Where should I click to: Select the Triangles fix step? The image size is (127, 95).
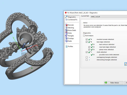pyautogui.click(x=70, y=36)
